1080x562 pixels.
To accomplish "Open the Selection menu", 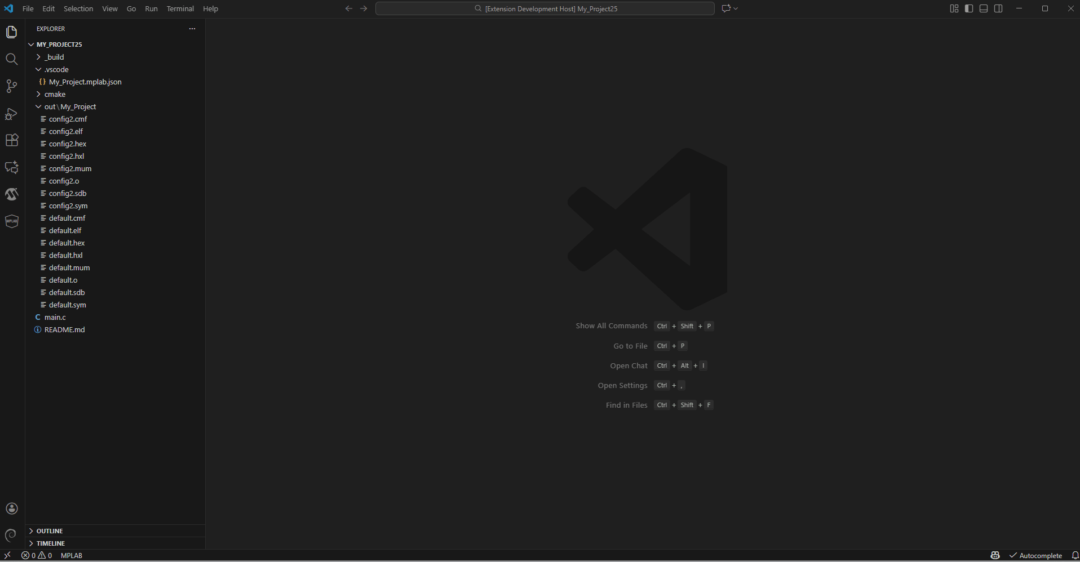I will (78, 8).
